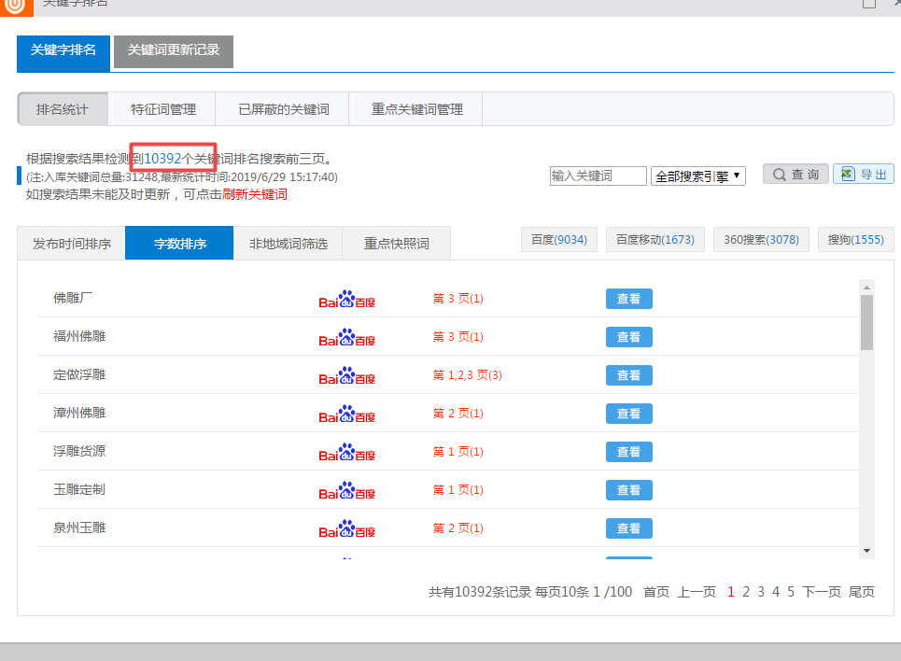The image size is (901, 661).
Task: Click 查看 for 定做浮雕
Action: pyautogui.click(x=629, y=375)
